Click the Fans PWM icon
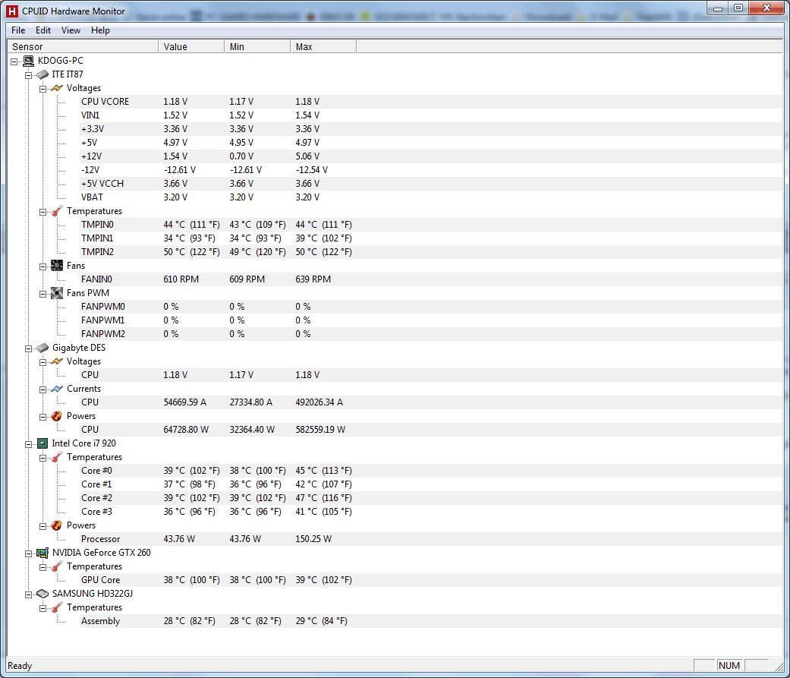Screen dimensions: 790x678 pyautogui.click(x=57, y=293)
